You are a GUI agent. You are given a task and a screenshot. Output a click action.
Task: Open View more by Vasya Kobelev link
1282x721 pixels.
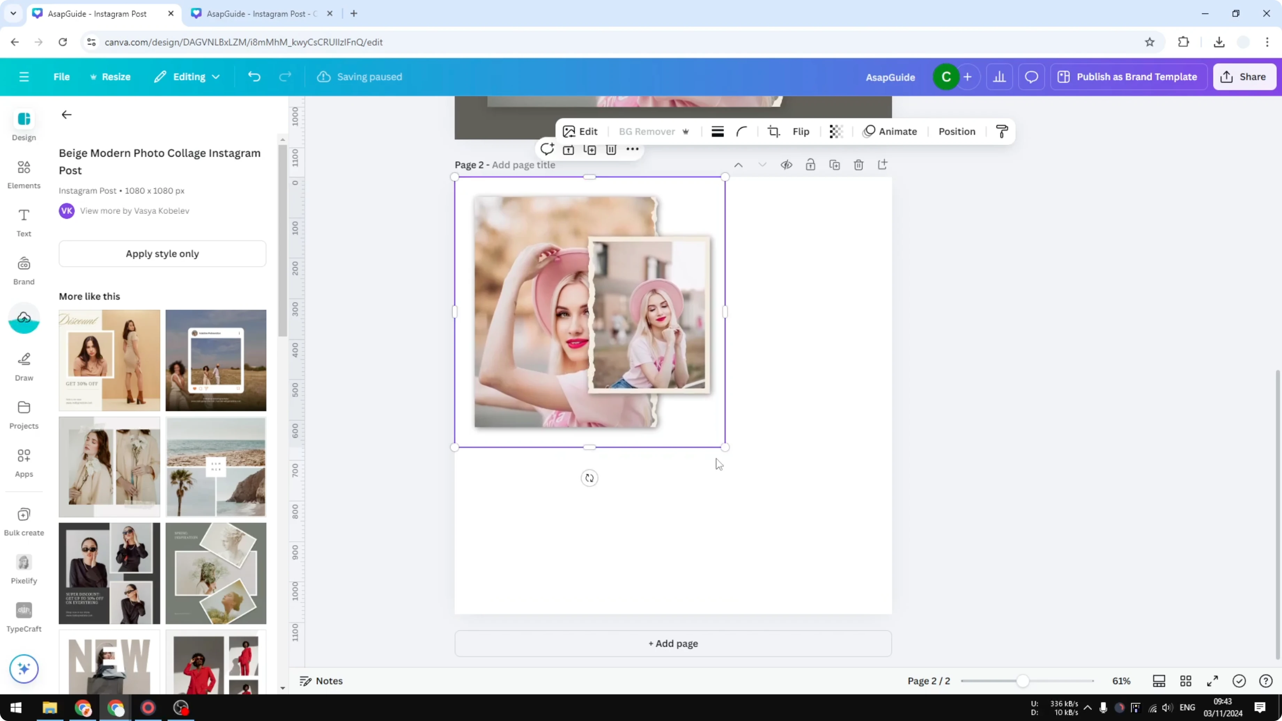click(135, 210)
